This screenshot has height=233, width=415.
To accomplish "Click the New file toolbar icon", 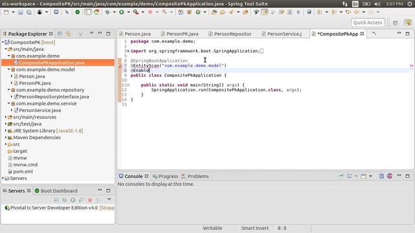I will [x=6, y=12].
